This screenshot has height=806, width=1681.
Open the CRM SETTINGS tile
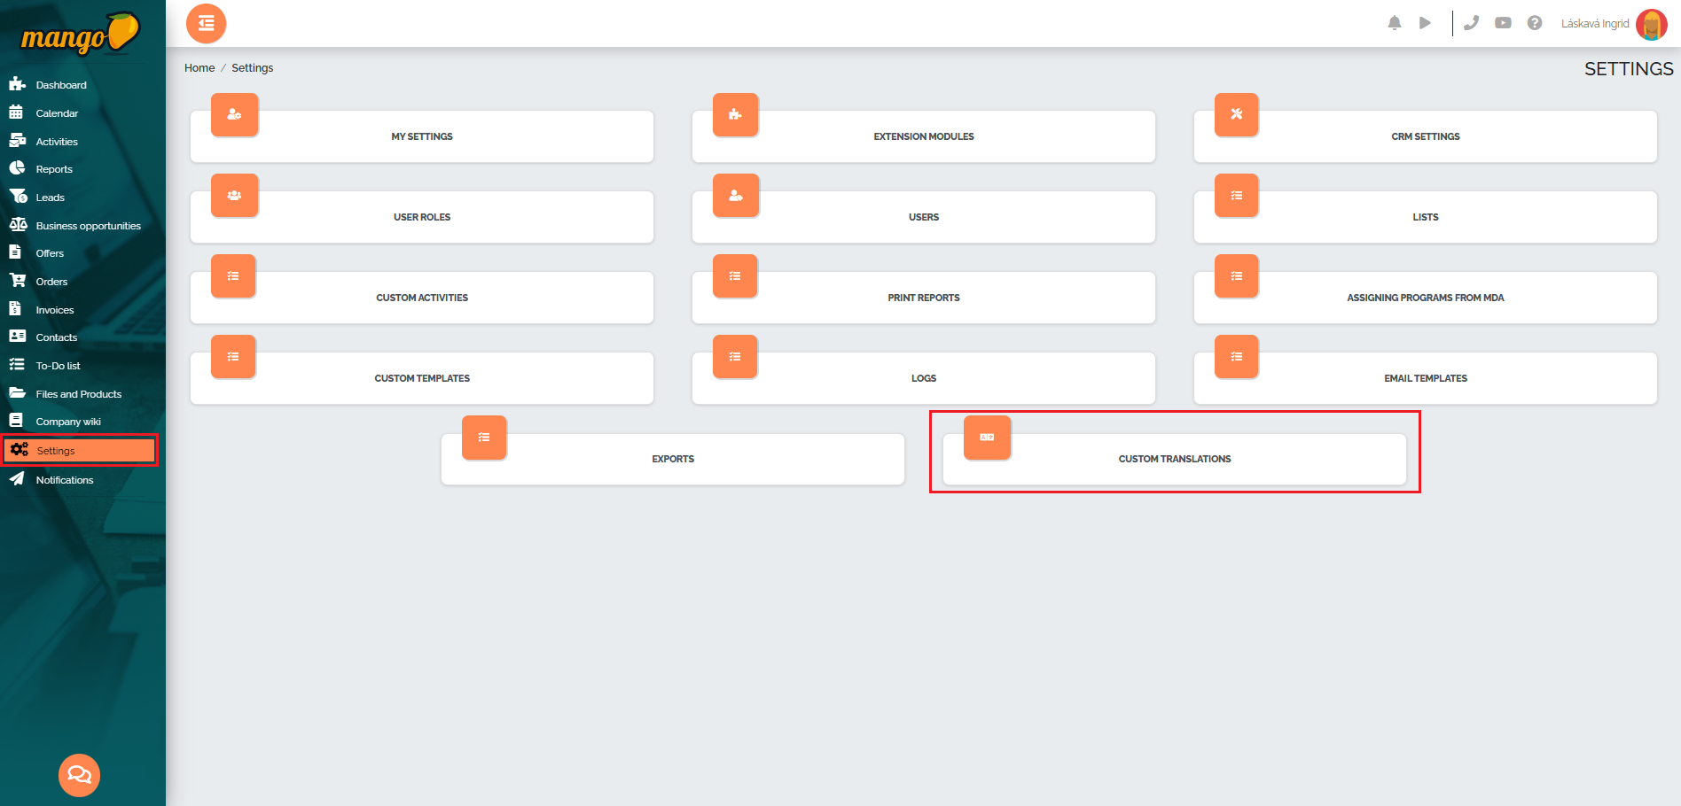pos(1426,136)
